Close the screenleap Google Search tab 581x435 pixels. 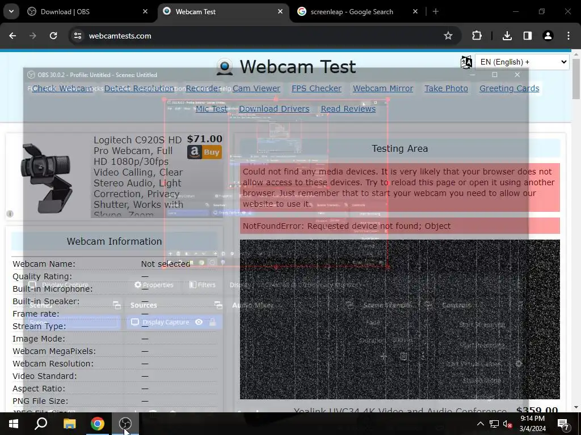point(415,11)
